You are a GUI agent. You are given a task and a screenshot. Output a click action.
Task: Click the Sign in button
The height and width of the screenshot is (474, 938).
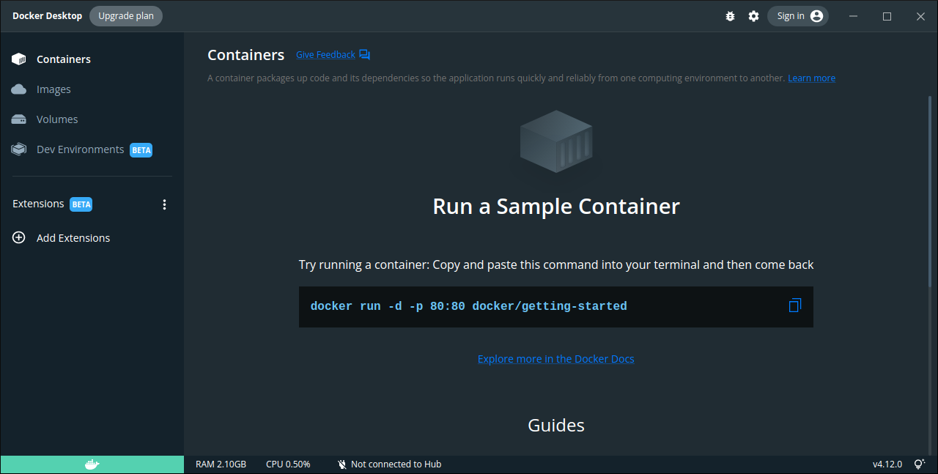pyautogui.click(x=797, y=15)
